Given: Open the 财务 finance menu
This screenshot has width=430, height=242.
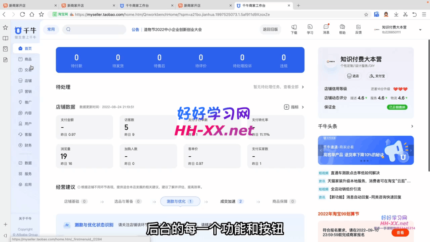Looking at the screenshot, I should (25, 145).
